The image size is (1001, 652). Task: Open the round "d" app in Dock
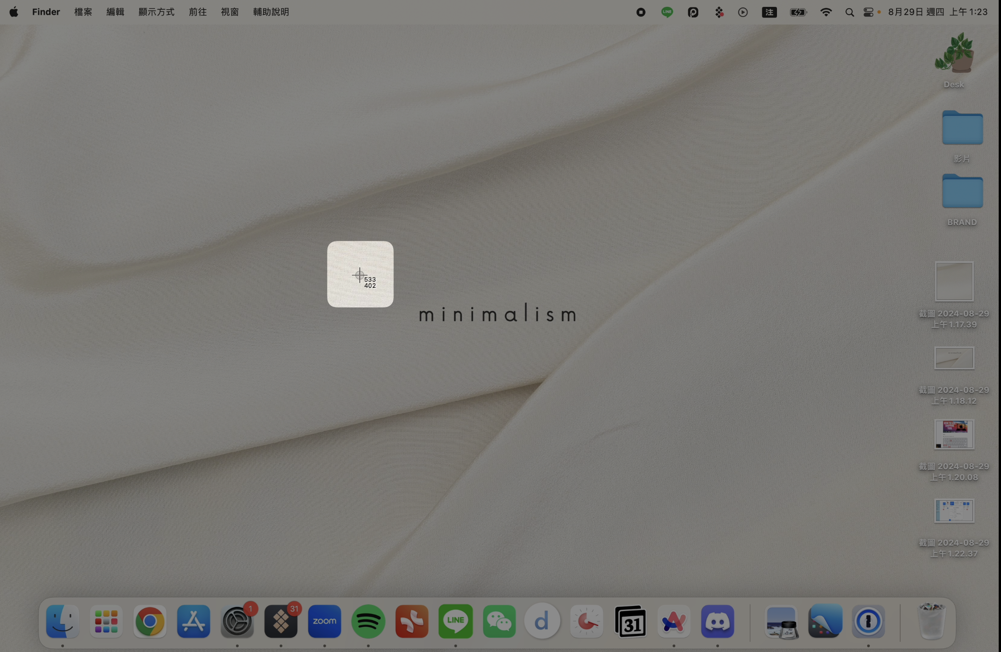[x=543, y=622]
